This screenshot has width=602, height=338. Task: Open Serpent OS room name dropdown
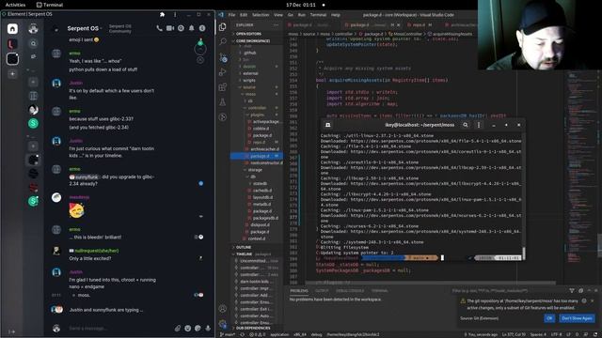[x=85, y=28]
